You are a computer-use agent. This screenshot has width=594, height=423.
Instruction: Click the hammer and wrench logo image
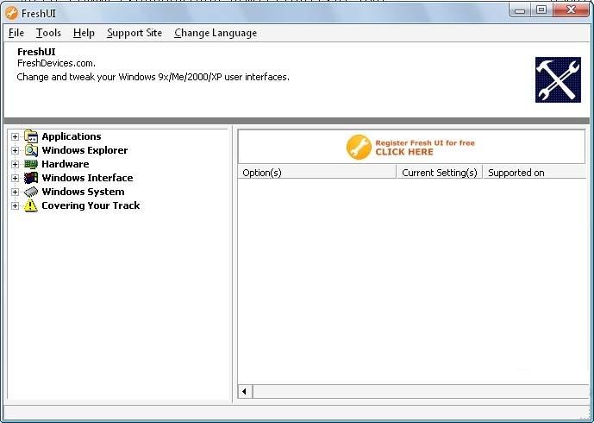click(x=558, y=79)
